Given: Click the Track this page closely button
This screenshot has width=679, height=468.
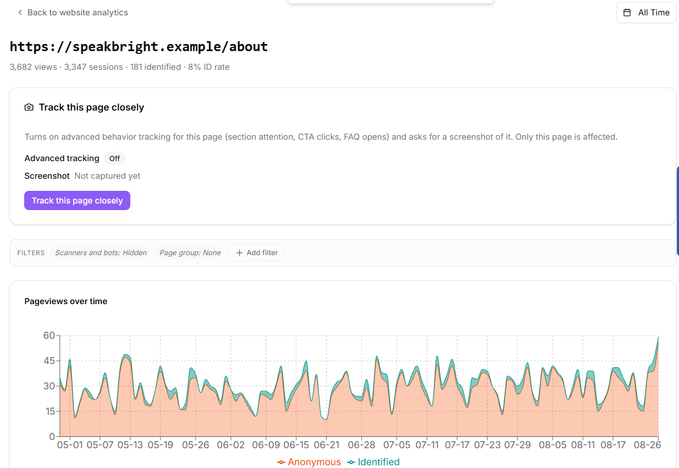Looking at the screenshot, I should [x=77, y=201].
